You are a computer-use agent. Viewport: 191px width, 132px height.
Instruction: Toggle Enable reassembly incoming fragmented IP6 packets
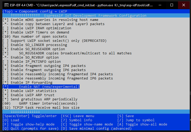[58, 78]
